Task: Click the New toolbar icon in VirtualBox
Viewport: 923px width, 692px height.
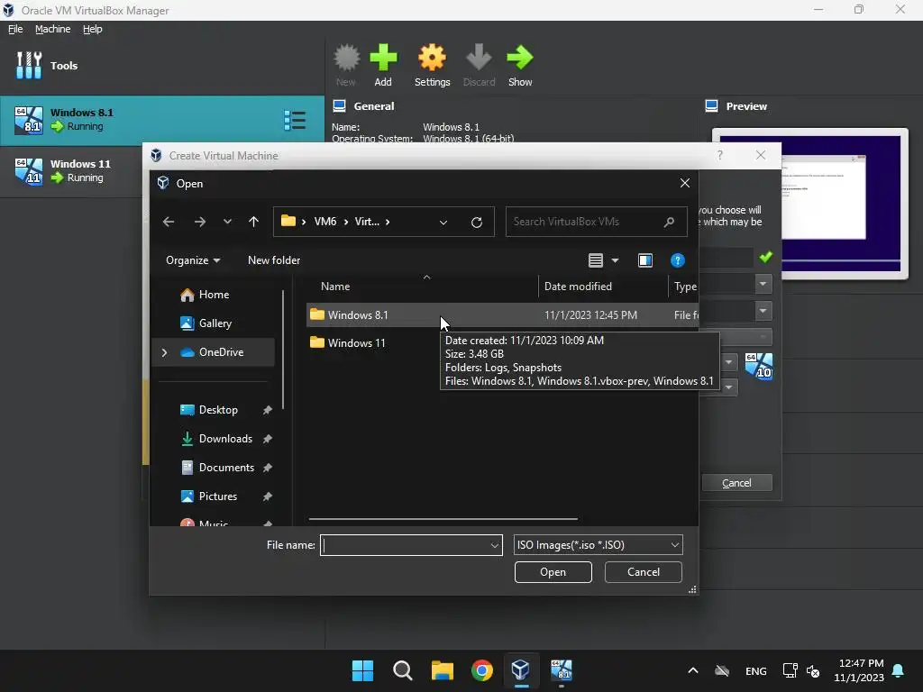Action: 346,65
